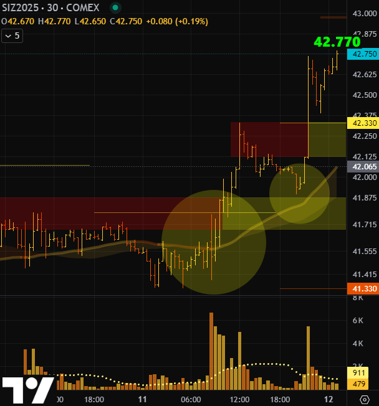Viewport: 379px width, 406px height.
Task: Click the close value C42.750 in header
Action: (x=126, y=21)
